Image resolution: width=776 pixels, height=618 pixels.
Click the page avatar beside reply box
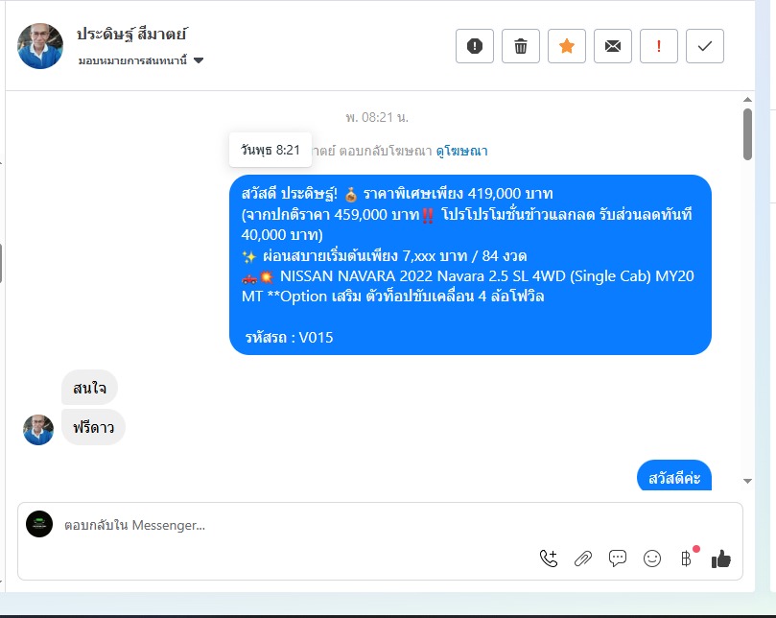tap(39, 524)
